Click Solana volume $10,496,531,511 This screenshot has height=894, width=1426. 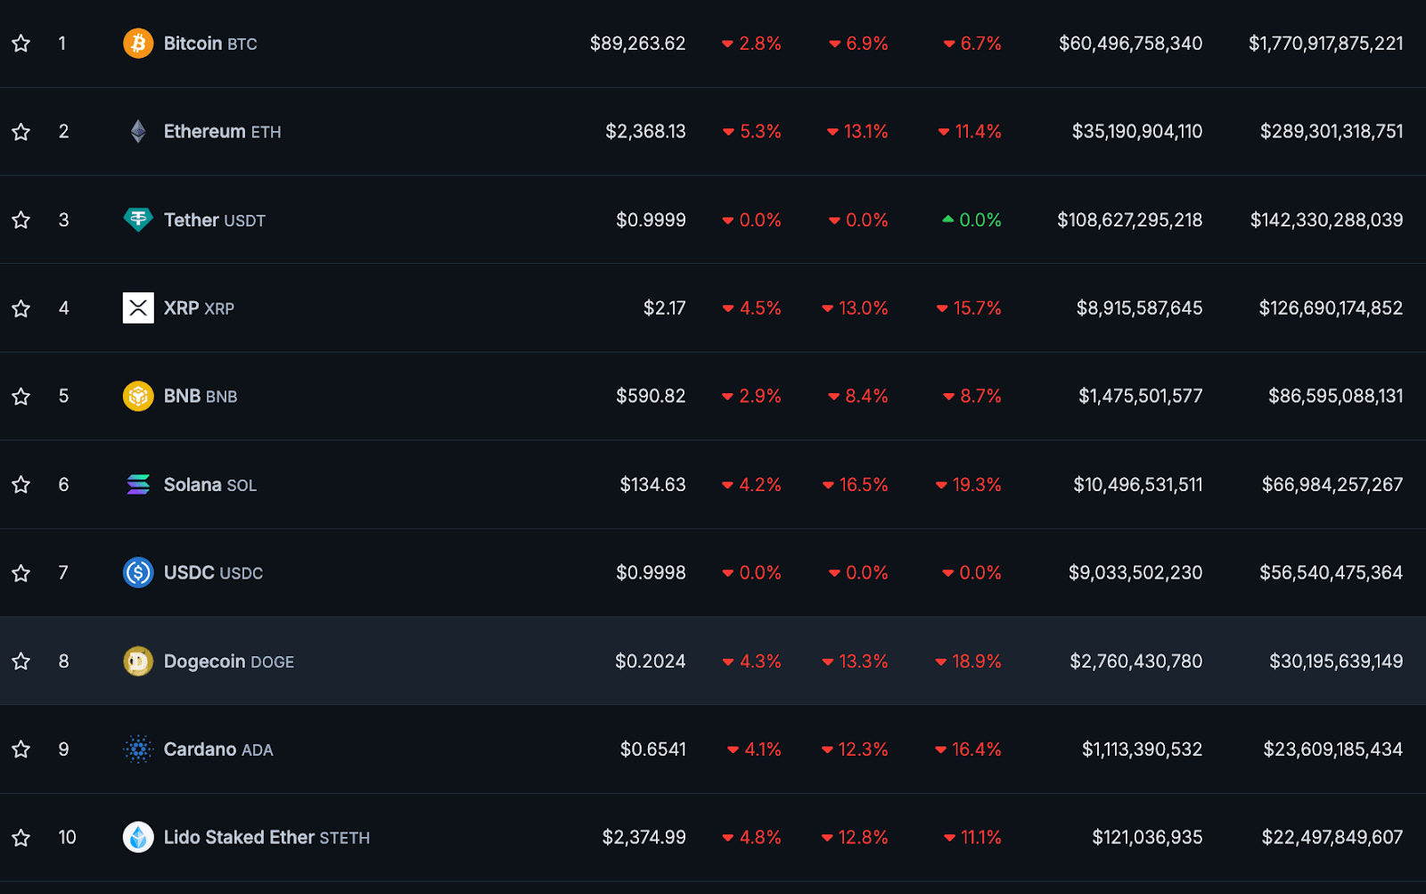pyautogui.click(x=1137, y=485)
